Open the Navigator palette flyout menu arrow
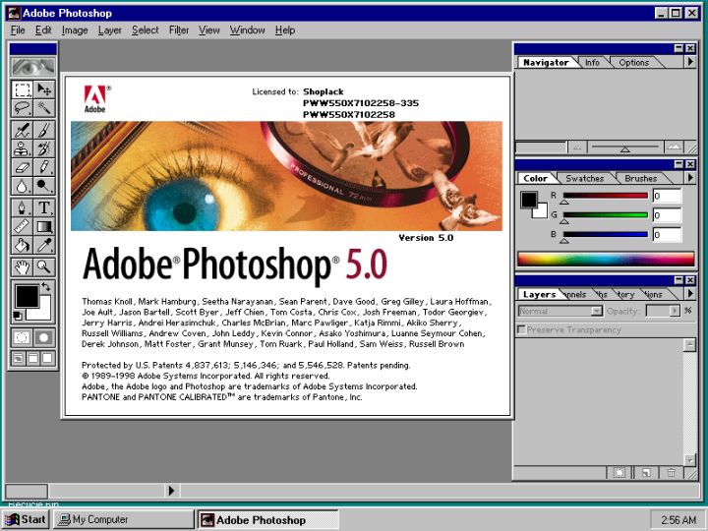 (x=690, y=61)
